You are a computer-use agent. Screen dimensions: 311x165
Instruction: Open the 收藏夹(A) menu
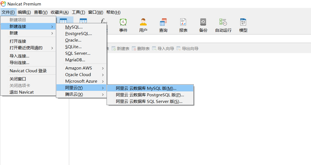coord(60,12)
